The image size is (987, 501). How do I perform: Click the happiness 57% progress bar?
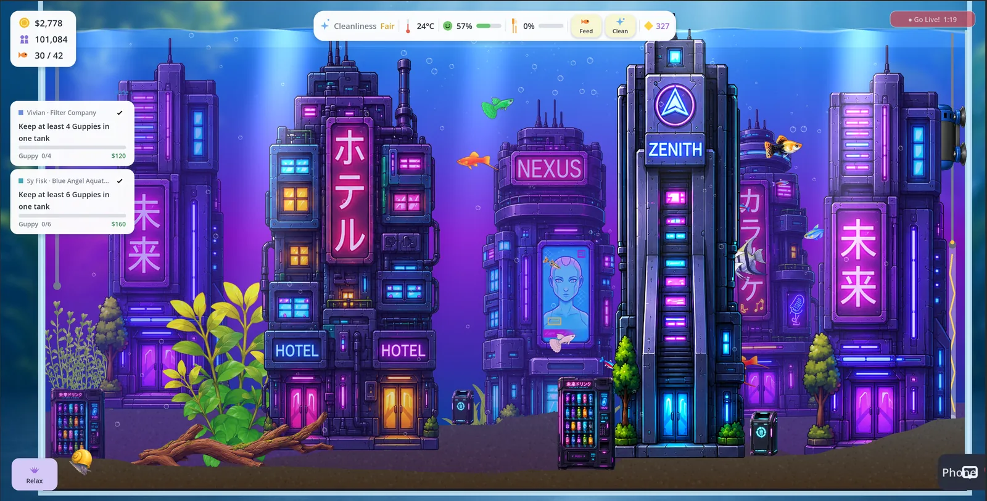pyautogui.click(x=489, y=26)
